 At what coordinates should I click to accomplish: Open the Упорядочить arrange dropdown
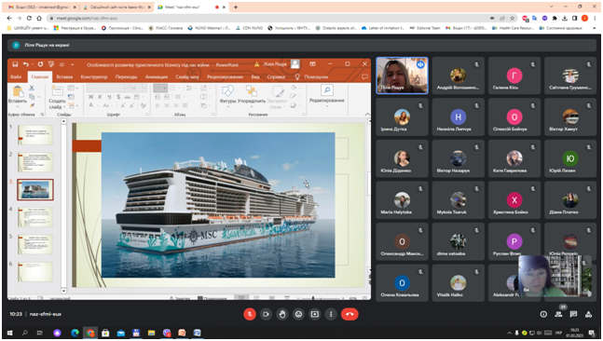251,95
